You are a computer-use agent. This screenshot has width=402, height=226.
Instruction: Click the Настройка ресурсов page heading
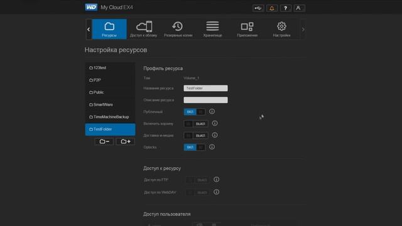(116, 50)
